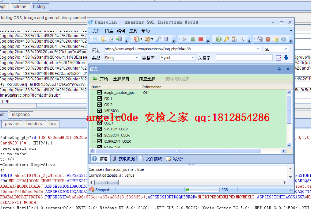Click 清空选择 clear selection button
The width and height of the screenshot is (311, 209).
point(147,79)
